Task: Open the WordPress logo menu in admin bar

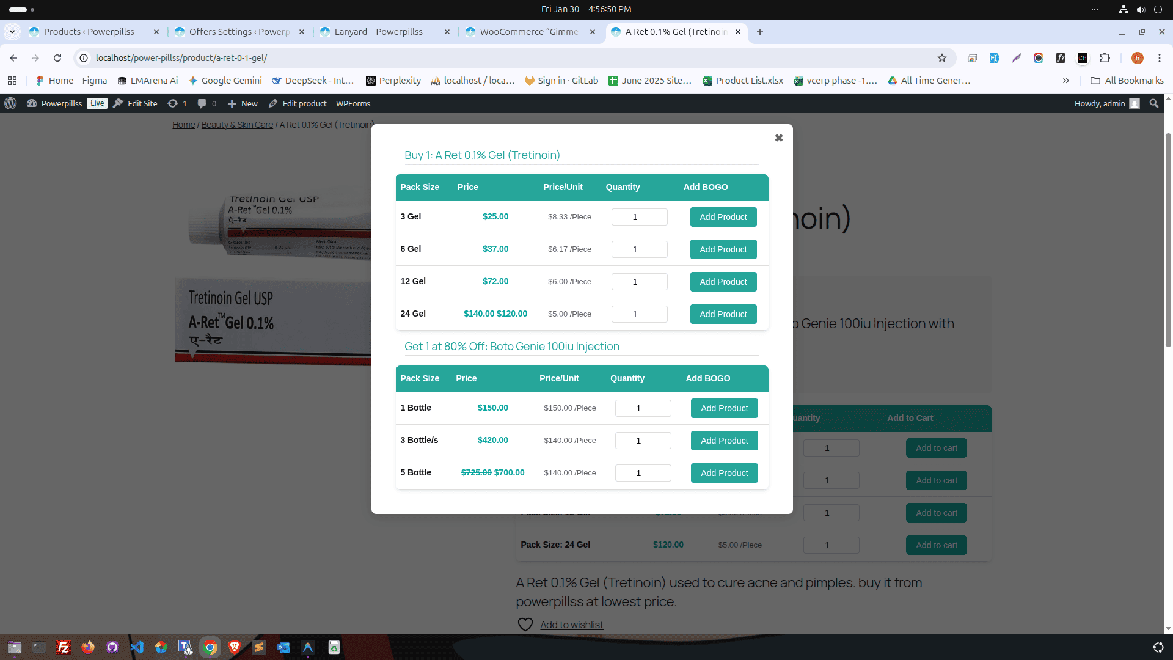Action: point(10,103)
